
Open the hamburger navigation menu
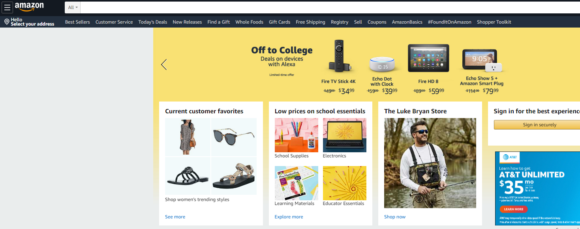click(x=7, y=7)
